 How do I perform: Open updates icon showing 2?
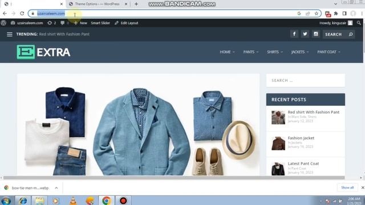tap(51, 23)
